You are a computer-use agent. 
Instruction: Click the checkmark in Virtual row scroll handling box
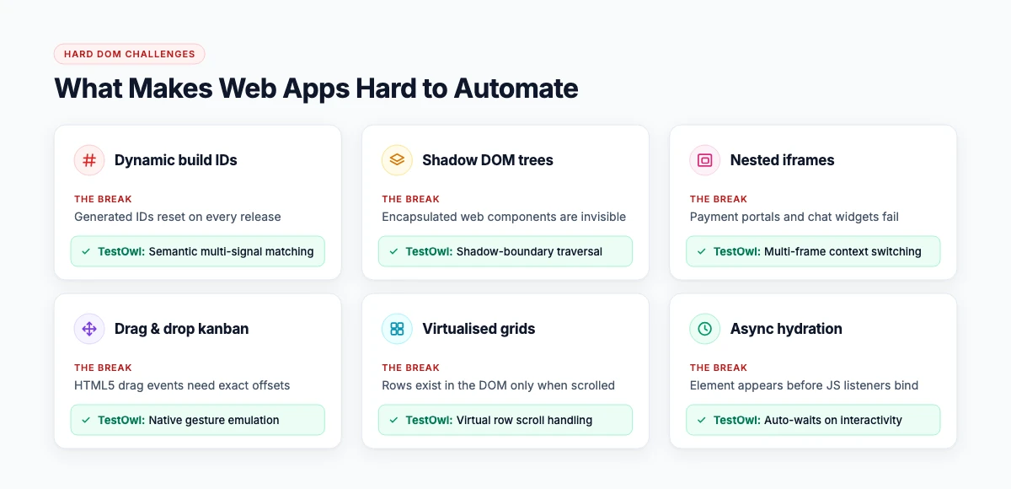pos(393,420)
